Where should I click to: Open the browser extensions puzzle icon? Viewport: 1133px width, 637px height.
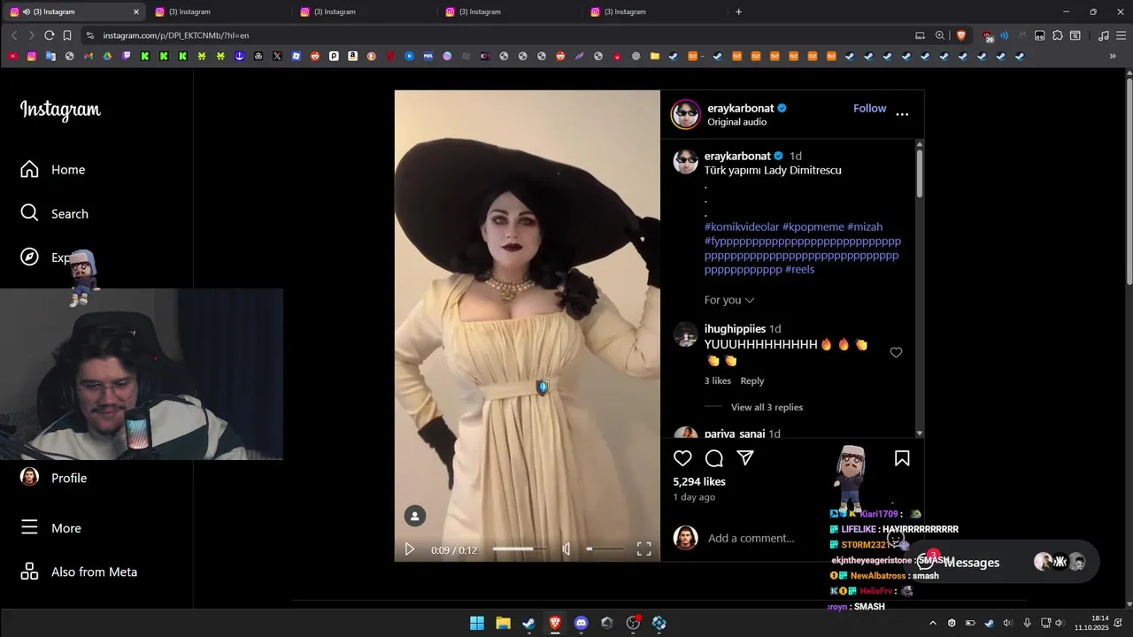[x=1057, y=35]
